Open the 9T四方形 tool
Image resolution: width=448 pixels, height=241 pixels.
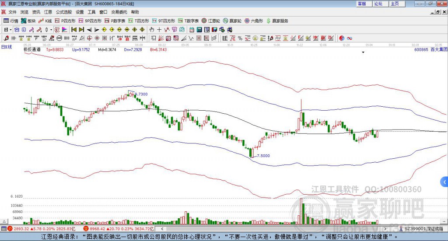point(164,21)
